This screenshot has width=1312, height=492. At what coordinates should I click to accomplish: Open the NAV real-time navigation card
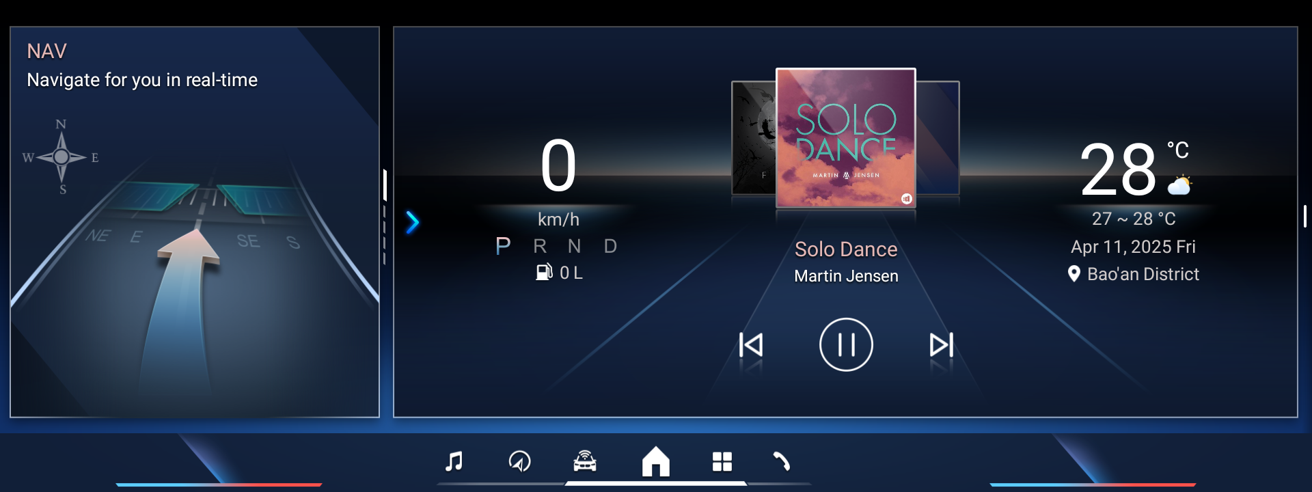coord(195,222)
